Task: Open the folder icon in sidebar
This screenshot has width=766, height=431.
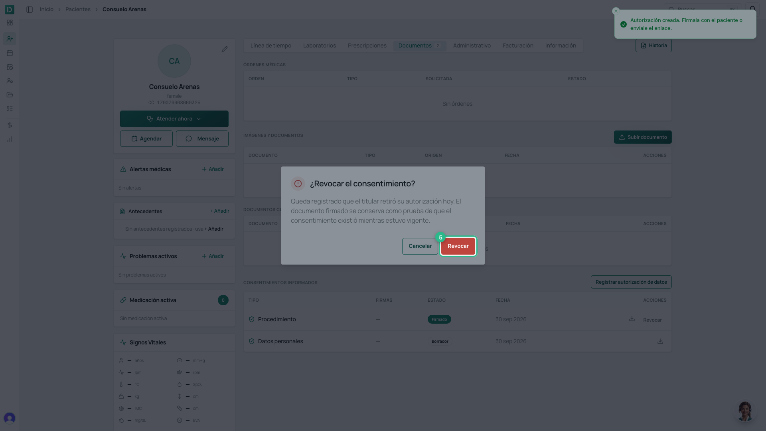Action: click(10, 95)
